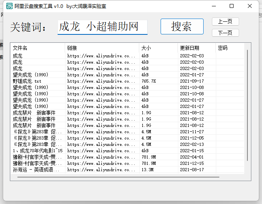Click the 13.3M size cell
Screen dimensions: 262x204
[x=148, y=170]
